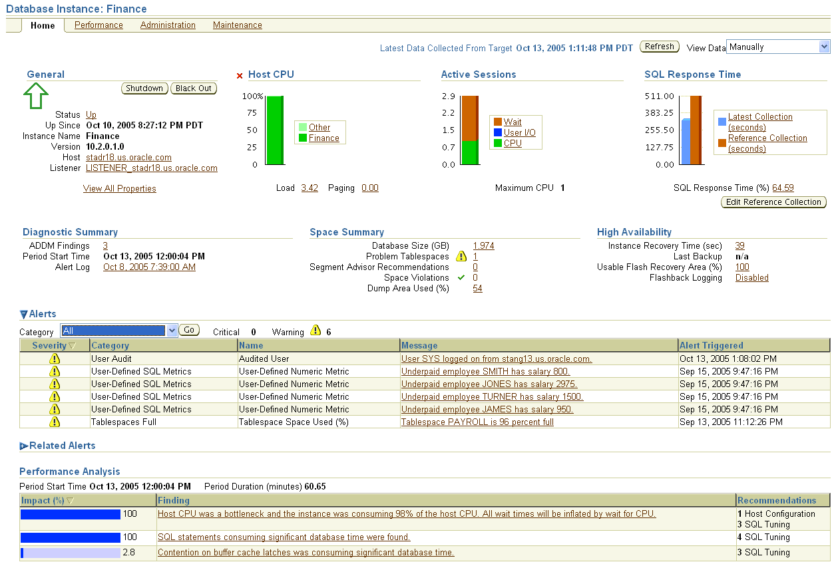Open the View All Properties link
The height and width of the screenshot is (570, 836).
click(119, 188)
